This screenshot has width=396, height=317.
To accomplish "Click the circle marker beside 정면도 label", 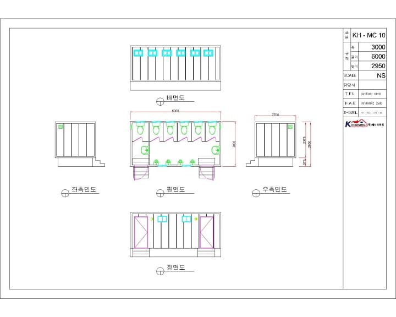I will tap(160, 271).
